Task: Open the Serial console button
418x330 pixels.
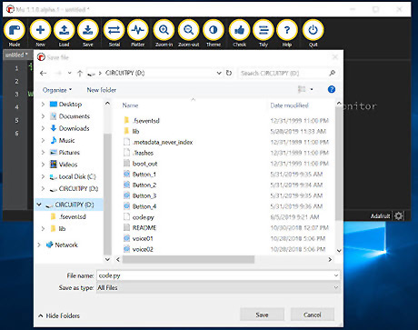Action: 114,30
